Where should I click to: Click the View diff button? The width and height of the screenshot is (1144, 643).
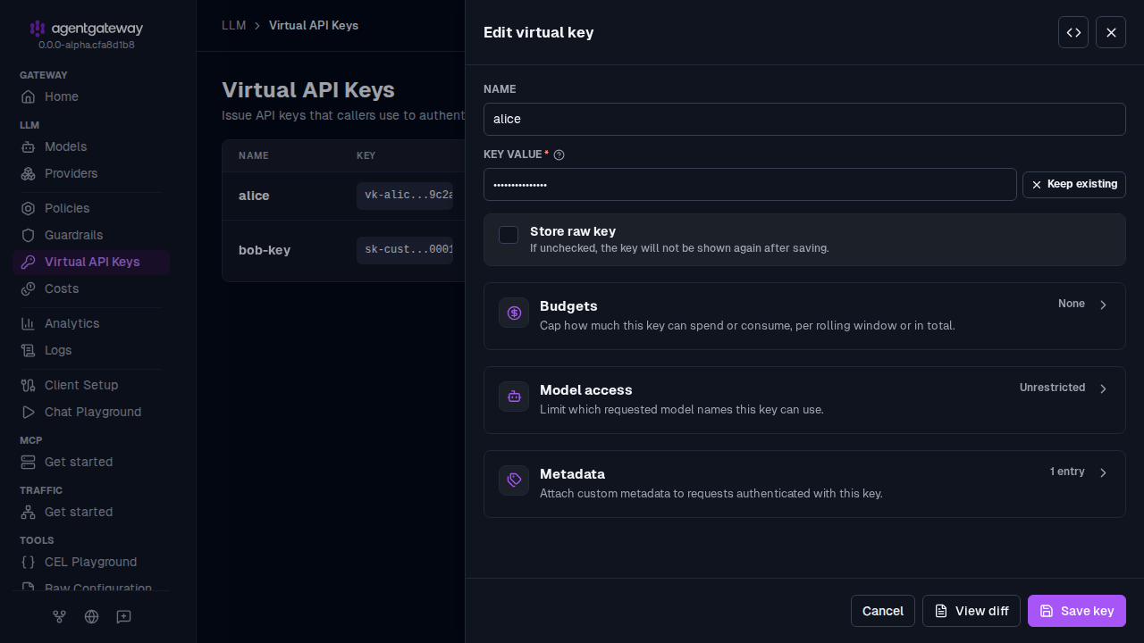[x=971, y=611]
